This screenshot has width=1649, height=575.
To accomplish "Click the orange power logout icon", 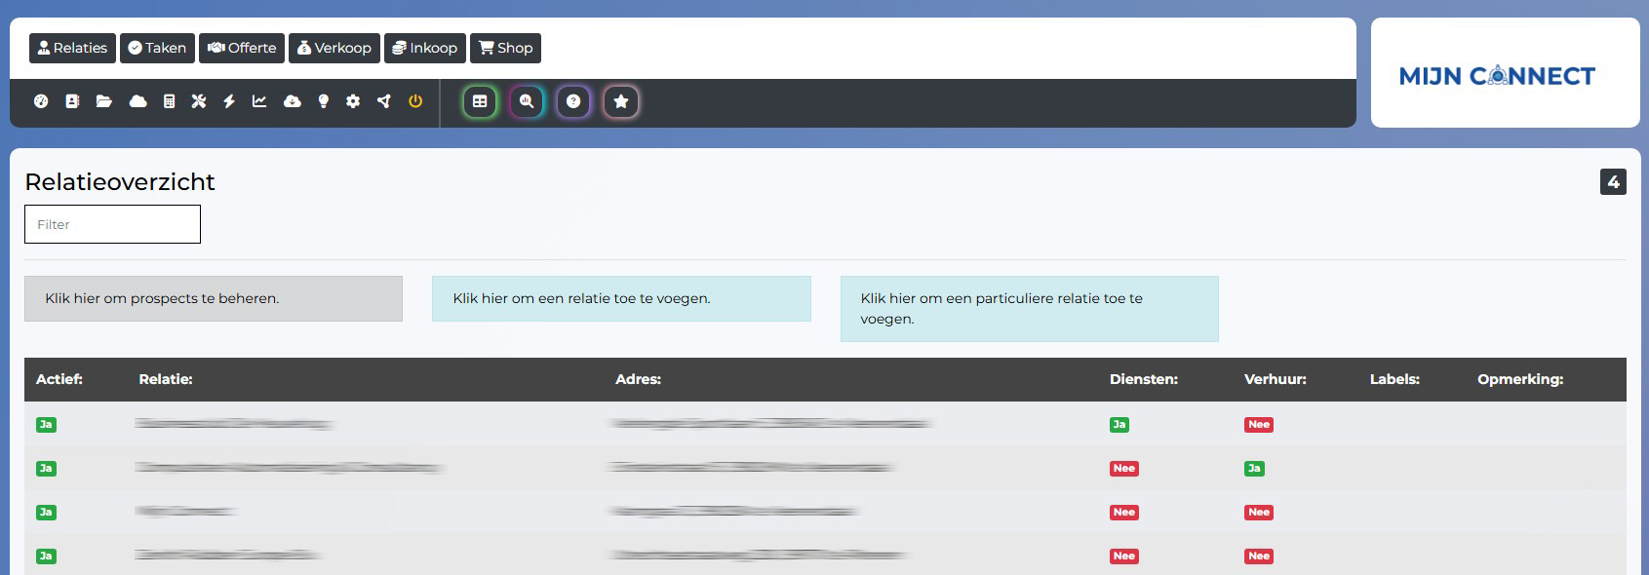I will 415,101.
